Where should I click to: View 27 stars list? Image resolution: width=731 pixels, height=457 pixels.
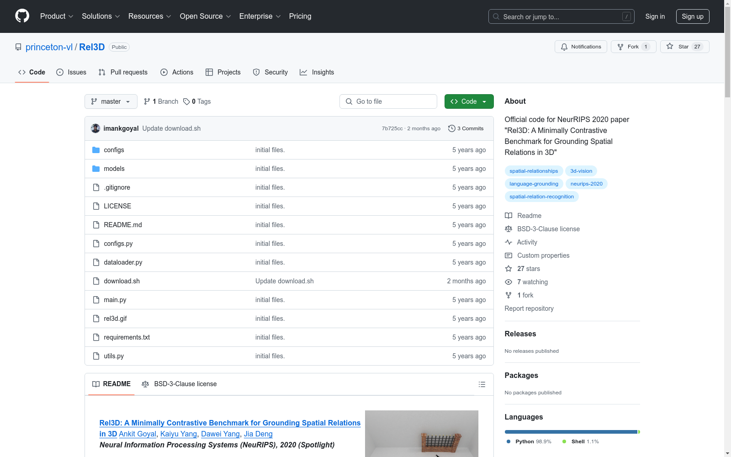pyautogui.click(x=523, y=269)
